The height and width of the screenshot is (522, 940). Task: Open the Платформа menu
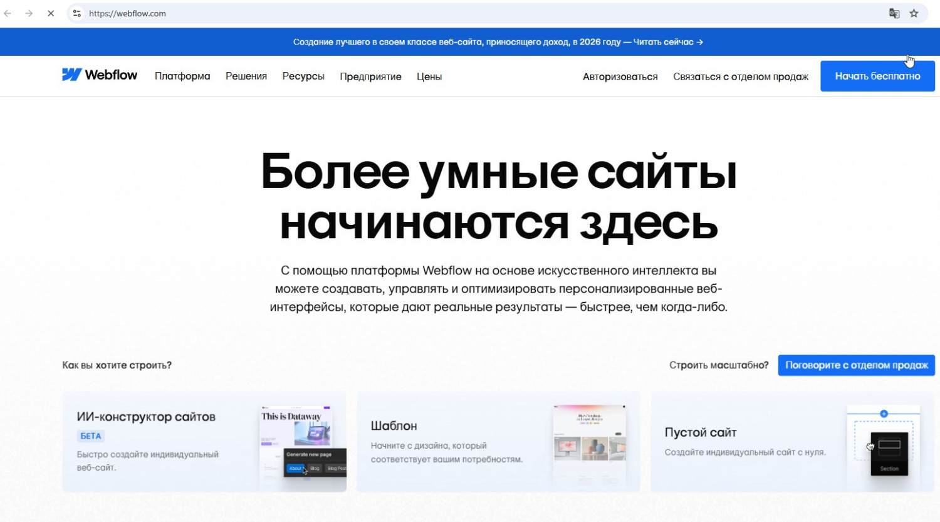click(182, 76)
